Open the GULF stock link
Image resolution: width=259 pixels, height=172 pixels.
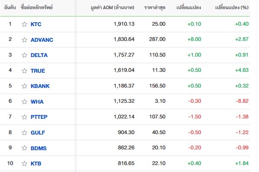click(38, 132)
